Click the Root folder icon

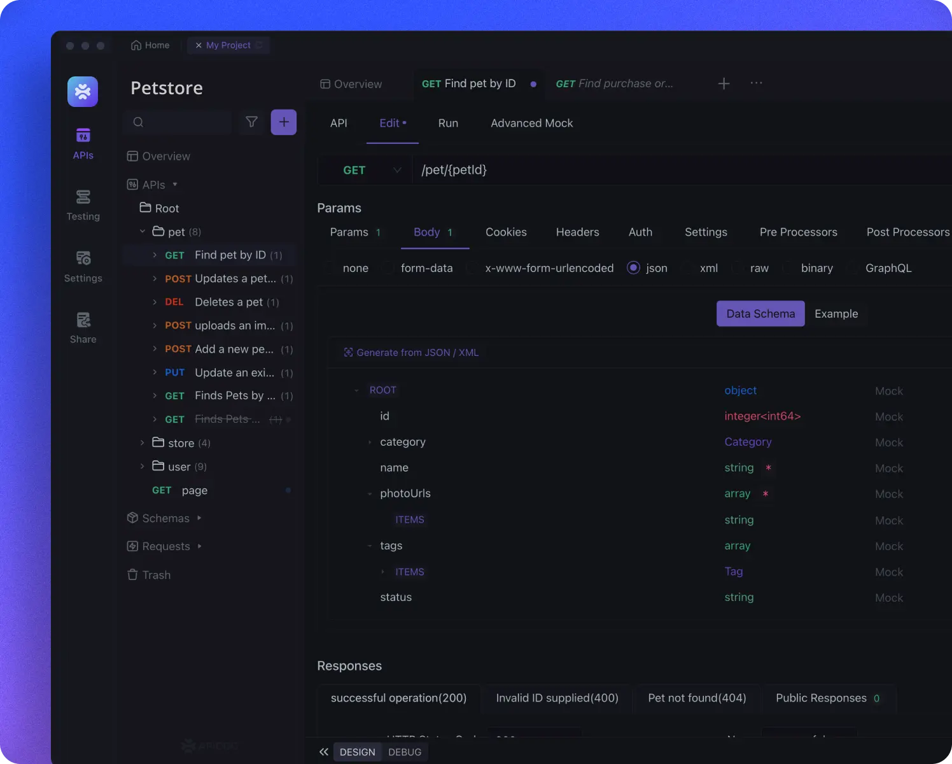(145, 208)
